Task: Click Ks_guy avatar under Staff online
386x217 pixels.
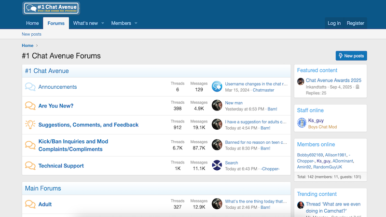Action: pos(302,122)
